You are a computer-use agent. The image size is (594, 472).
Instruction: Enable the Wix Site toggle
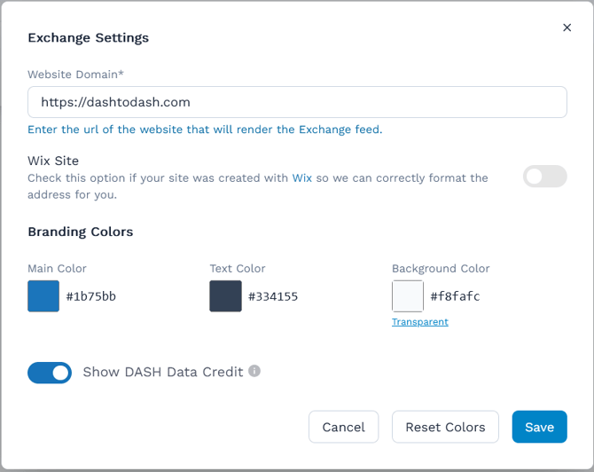point(544,176)
